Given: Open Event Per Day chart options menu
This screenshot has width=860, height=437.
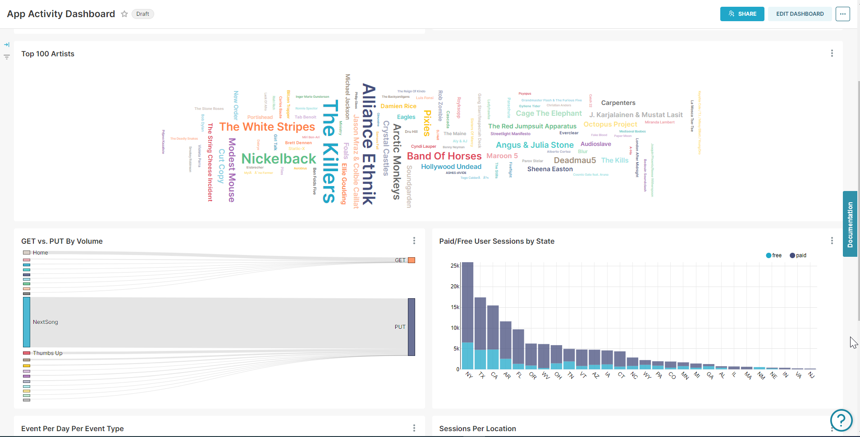Looking at the screenshot, I should click(x=414, y=428).
